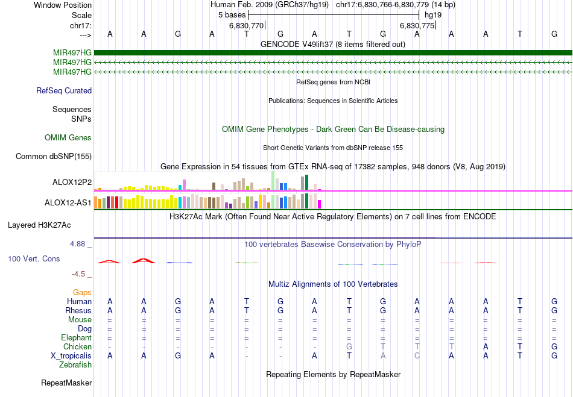Click the ALOX12P2 gene label
This screenshot has height=397, width=573.
click(x=72, y=182)
